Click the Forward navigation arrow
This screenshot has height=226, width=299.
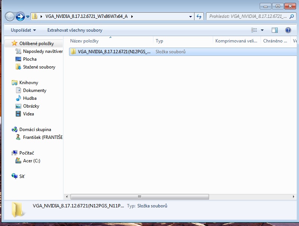[20, 16]
